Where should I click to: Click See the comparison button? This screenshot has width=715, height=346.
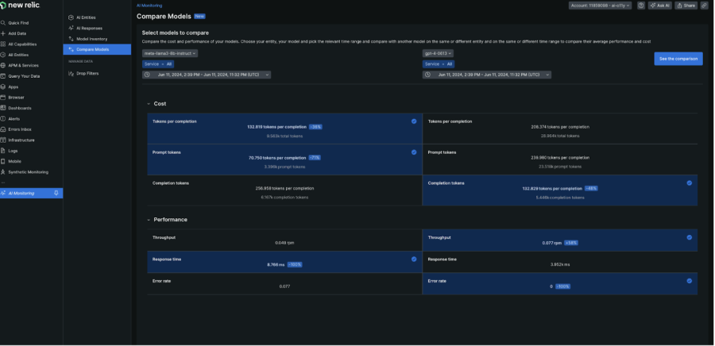pos(678,59)
